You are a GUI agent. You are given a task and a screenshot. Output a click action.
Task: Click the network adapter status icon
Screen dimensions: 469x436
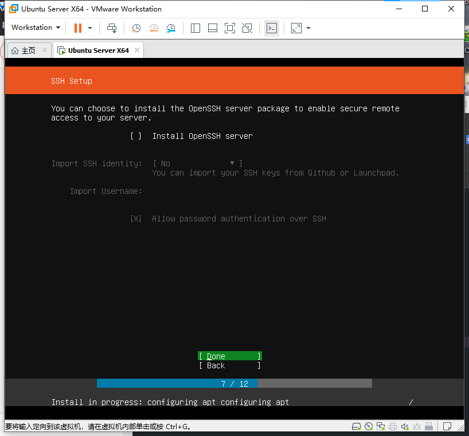coord(381,426)
